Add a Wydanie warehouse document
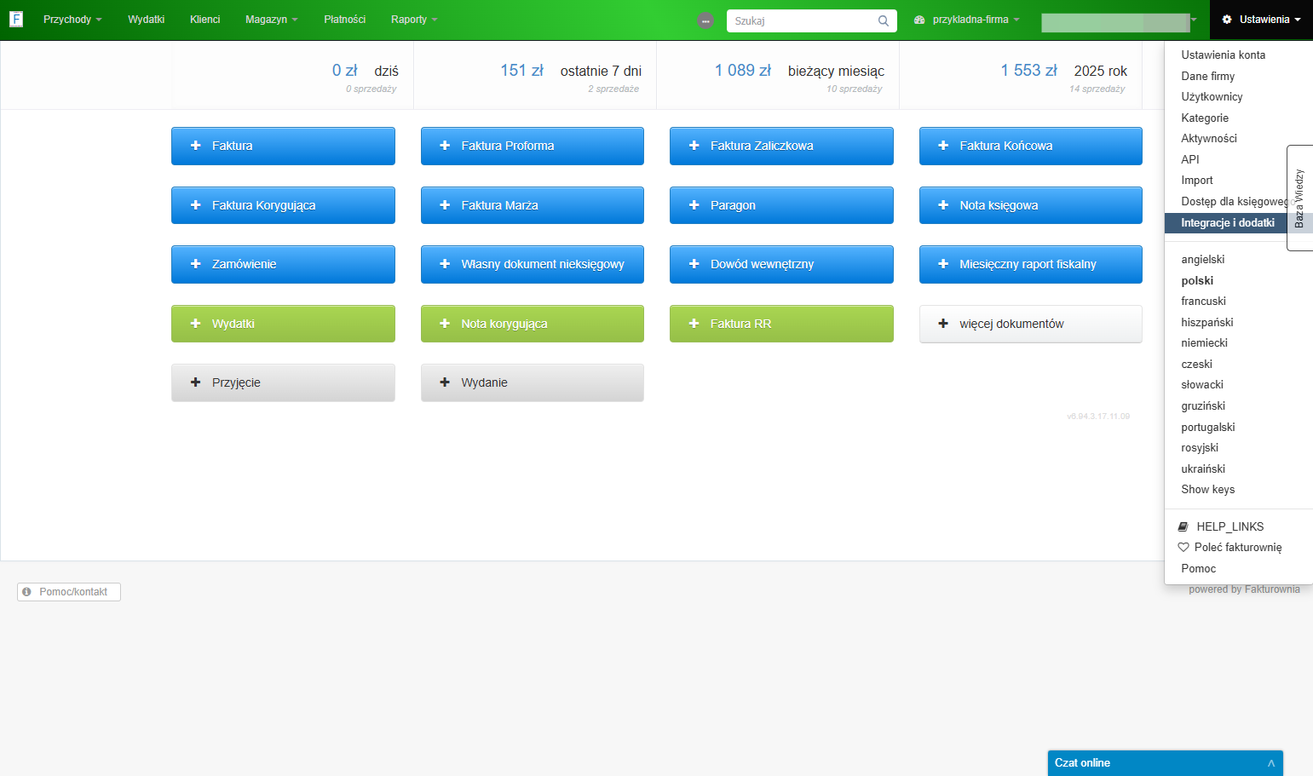This screenshot has width=1313, height=776. click(x=533, y=382)
